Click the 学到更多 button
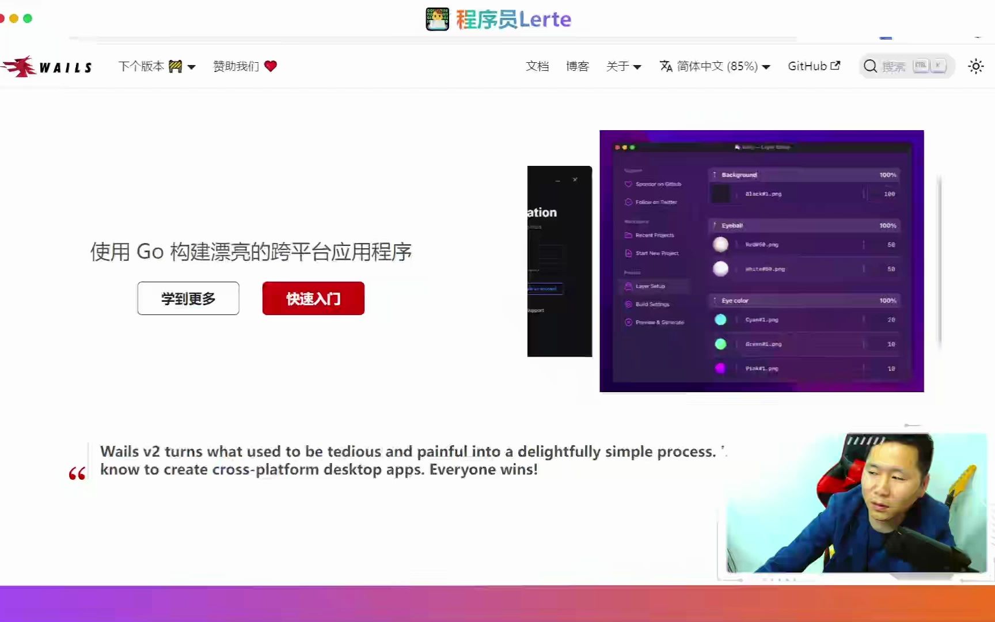The image size is (995, 622). 188,298
